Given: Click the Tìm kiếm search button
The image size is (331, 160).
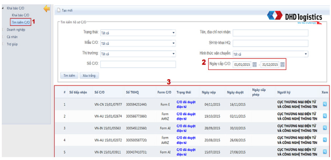Looking at the screenshot, I should point(69,75).
